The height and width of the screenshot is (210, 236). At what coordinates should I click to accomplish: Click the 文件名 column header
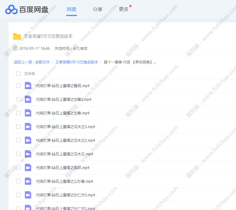tap(29, 74)
